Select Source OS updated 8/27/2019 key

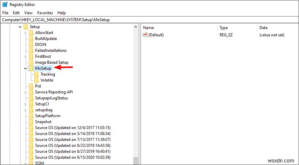(73, 151)
